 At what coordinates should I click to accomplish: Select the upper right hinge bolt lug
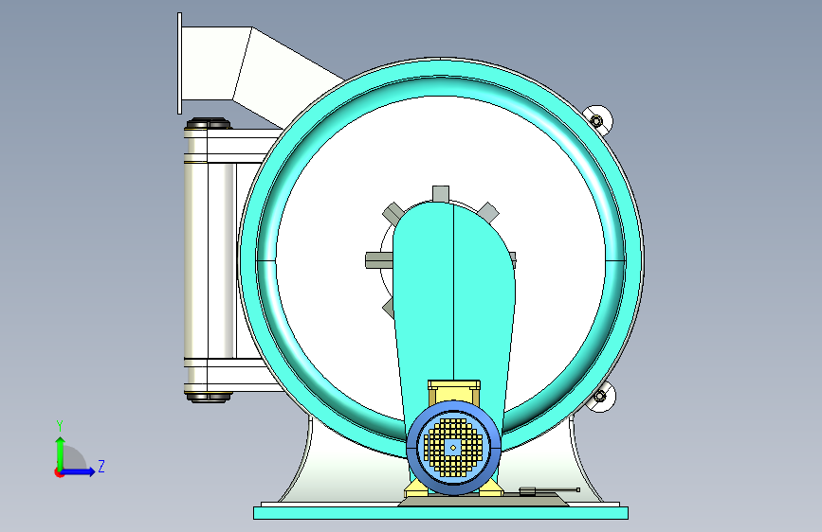pyautogui.click(x=597, y=120)
